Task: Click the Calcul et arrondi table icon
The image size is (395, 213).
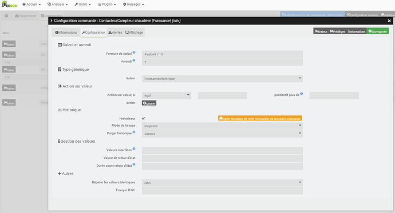Action: click(60, 45)
